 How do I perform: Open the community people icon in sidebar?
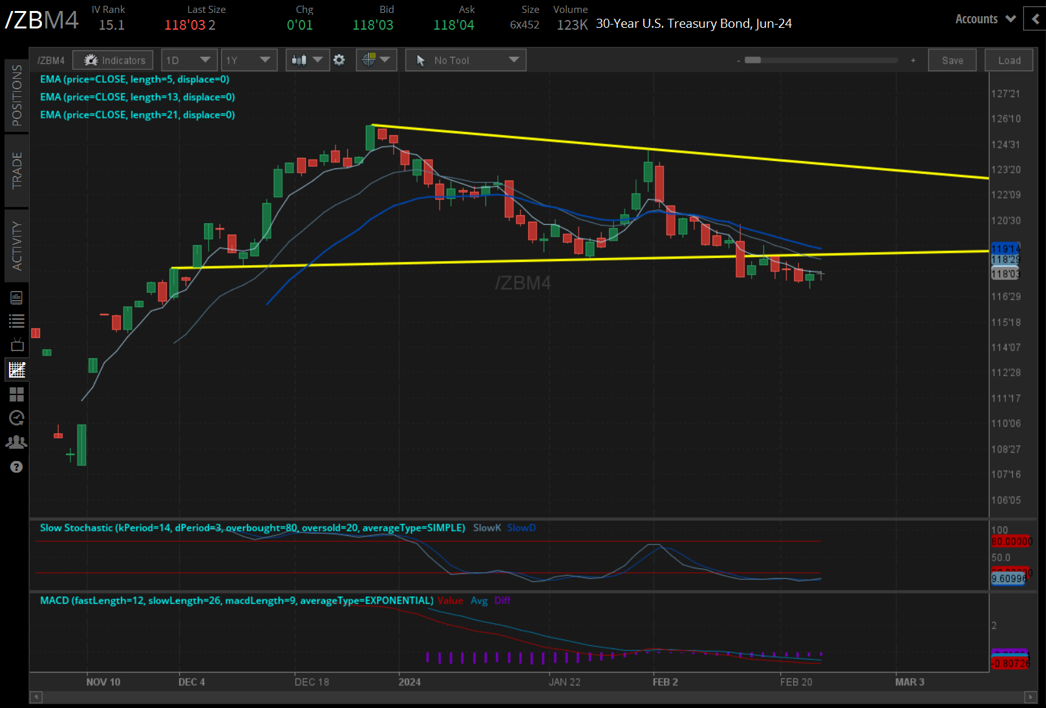point(16,441)
